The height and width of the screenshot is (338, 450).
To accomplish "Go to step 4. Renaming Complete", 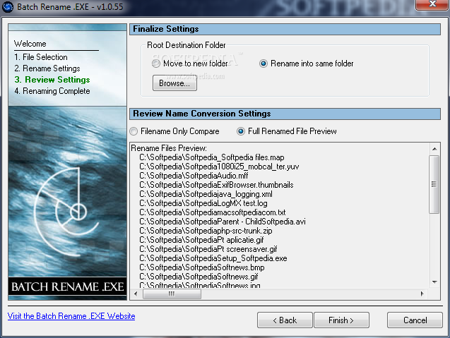I will 52,91.
